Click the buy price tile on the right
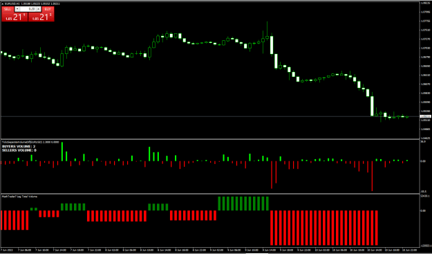Viewport: 432px width, 254px height. 41,17
